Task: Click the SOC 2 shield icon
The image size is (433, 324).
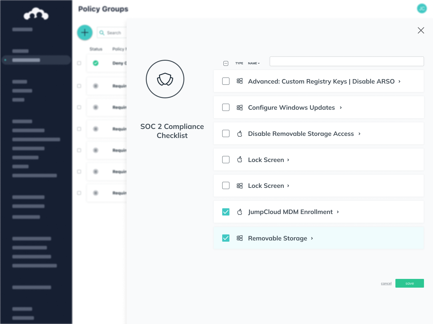Action: 165,79
